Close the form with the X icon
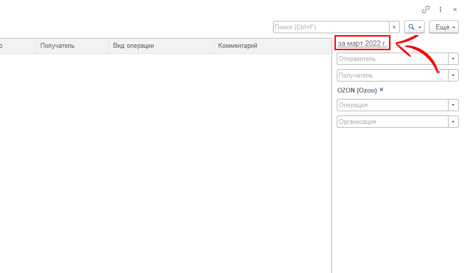This screenshot has height=273, width=468. (x=455, y=9)
